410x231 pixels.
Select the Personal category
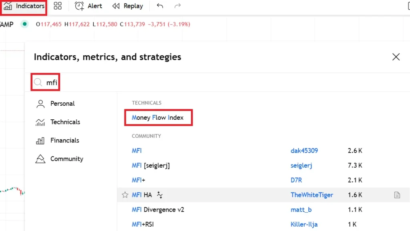62,104
